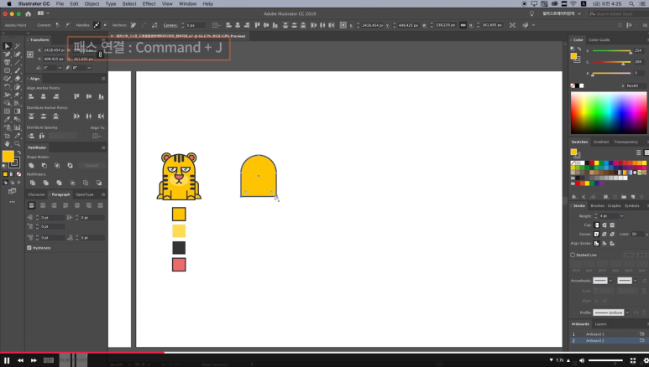Screen dimensions: 649x367
Task: Select Round Join corner option
Action: click(605, 234)
